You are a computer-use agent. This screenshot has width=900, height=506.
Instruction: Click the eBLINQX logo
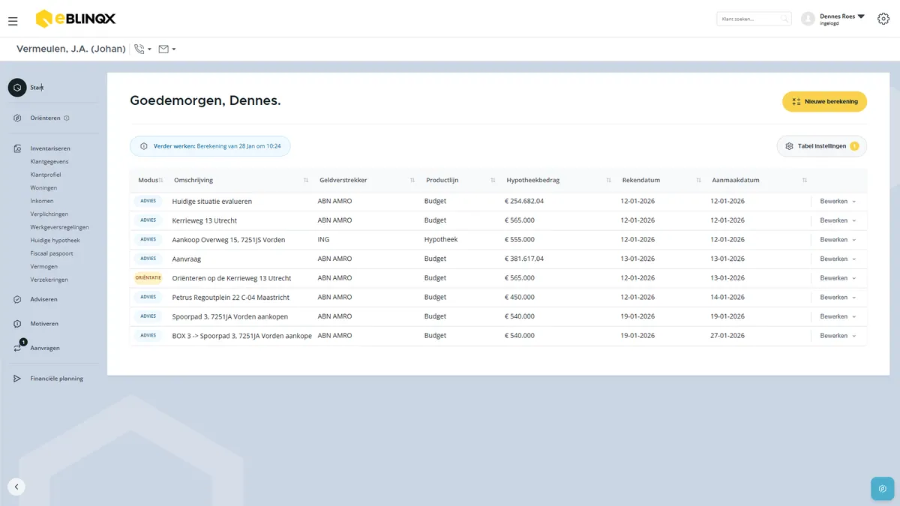(76, 19)
